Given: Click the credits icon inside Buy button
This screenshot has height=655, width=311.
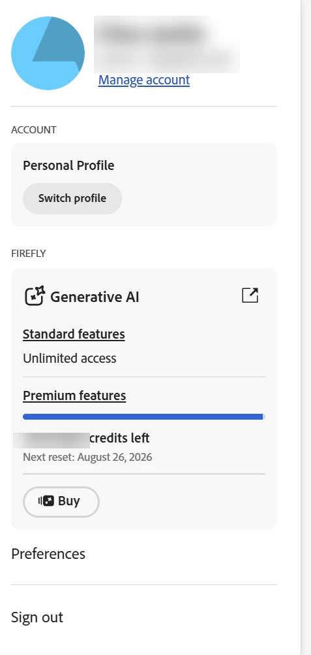Looking at the screenshot, I should click(46, 501).
